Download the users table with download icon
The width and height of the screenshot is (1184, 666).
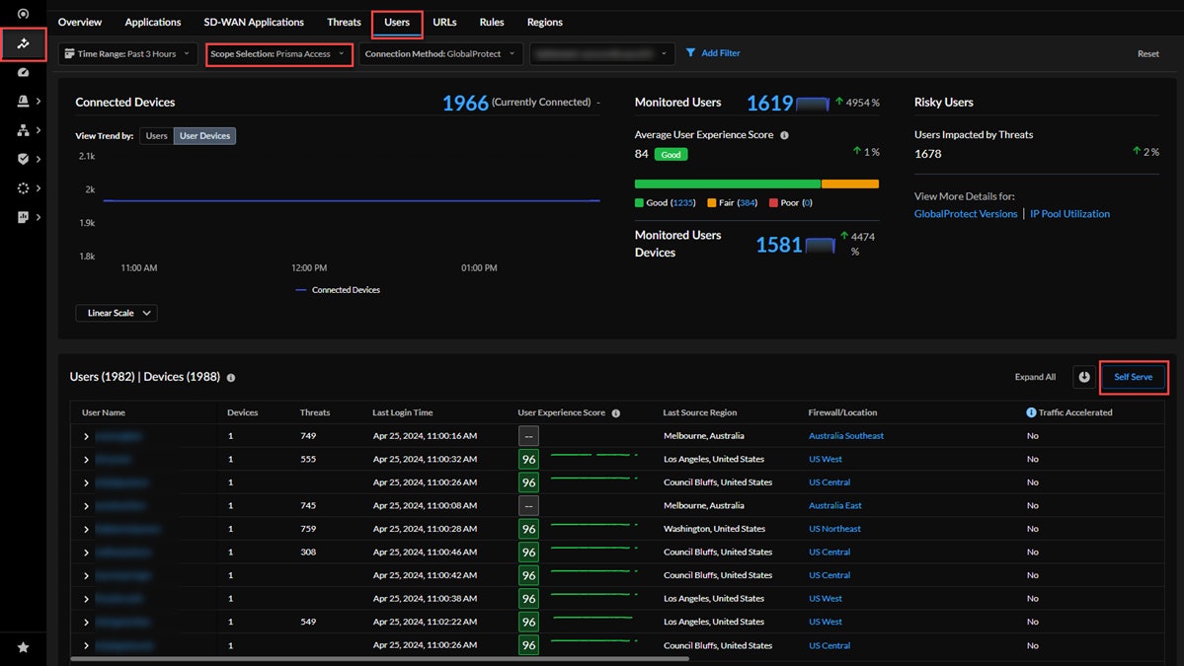(x=1084, y=377)
